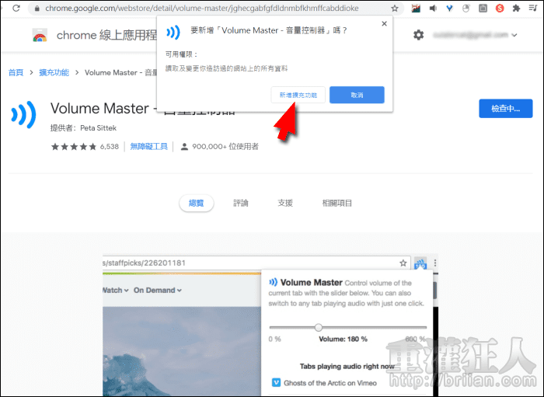Close the add-extension dialog with X
Screen dimensions: 544x397
(x=384, y=23)
